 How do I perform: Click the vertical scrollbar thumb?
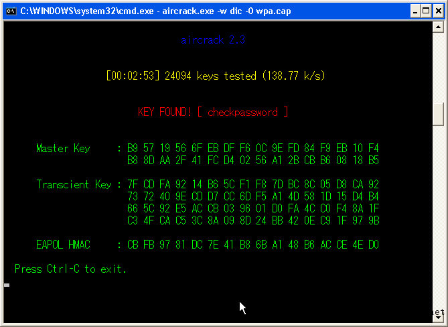(438, 114)
